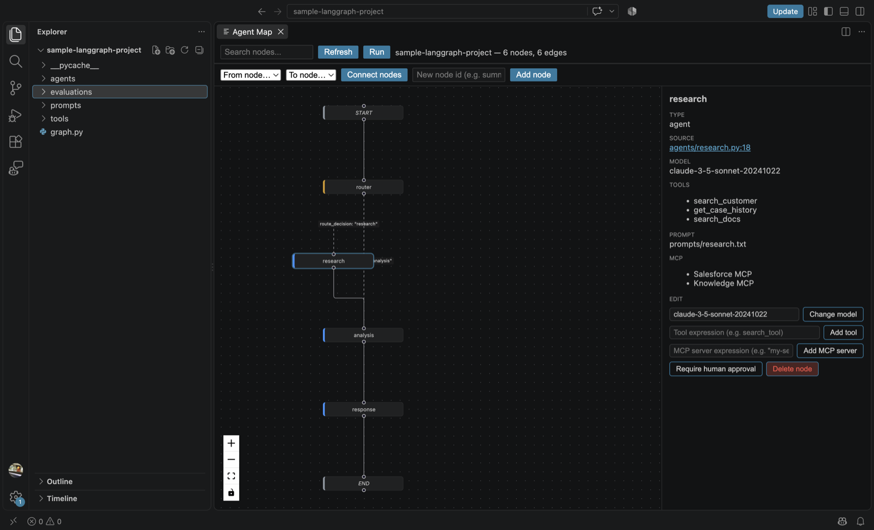Collapse all folders in Explorer
The width and height of the screenshot is (874, 530).
[199, 50]
